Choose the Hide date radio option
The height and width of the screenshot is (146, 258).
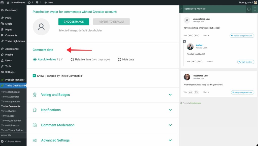[119, 60]
